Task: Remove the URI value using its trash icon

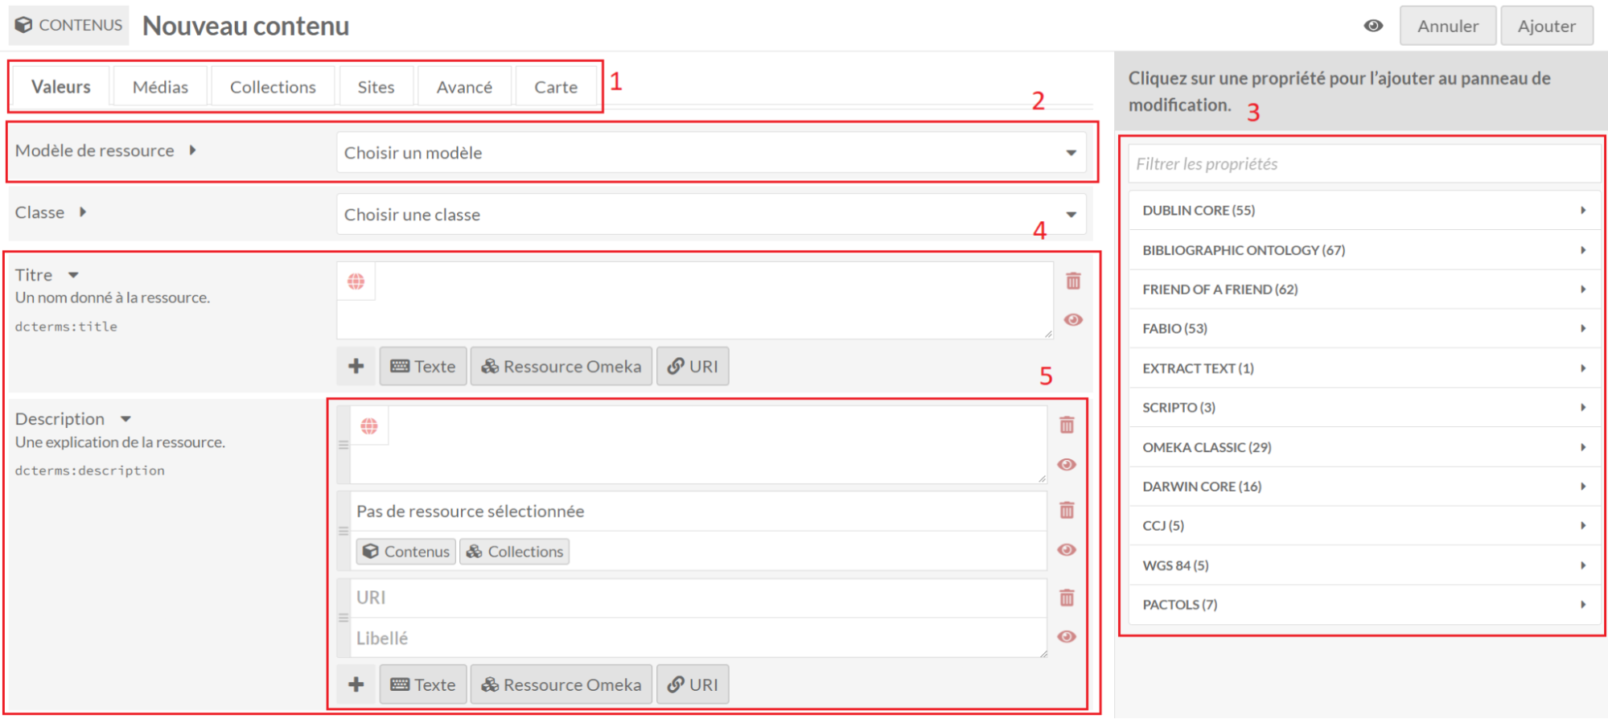Action: click(1067, 598)
